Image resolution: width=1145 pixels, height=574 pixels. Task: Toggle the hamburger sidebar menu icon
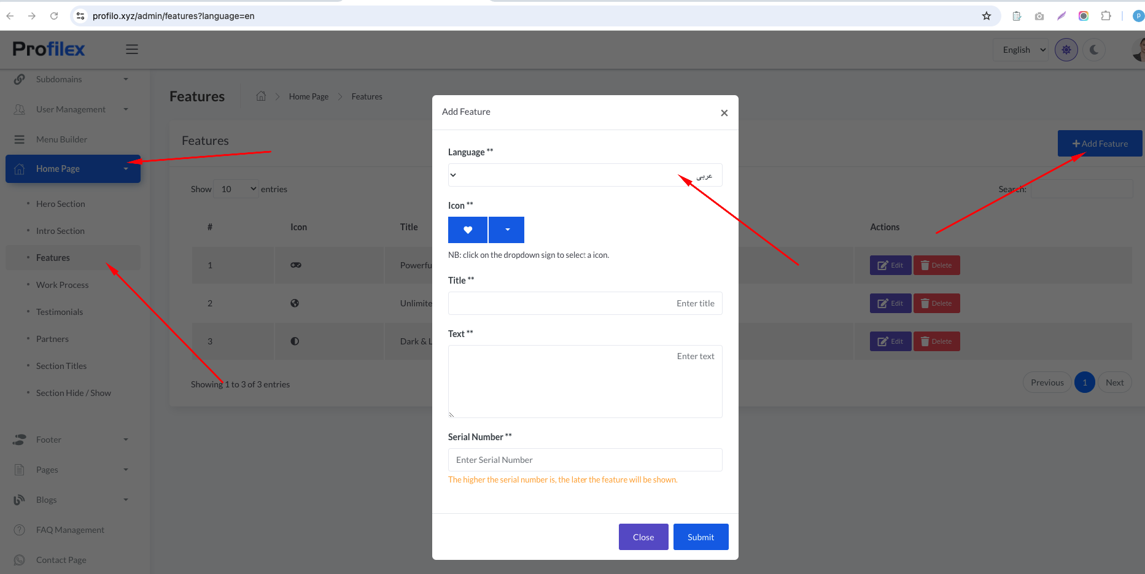click(132, 49)
